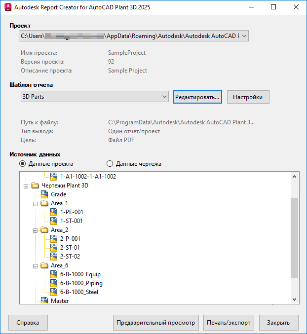Screen dimensions: 307x334
Task: Select the Чертежи Plant 3D label
Action: 65,186
